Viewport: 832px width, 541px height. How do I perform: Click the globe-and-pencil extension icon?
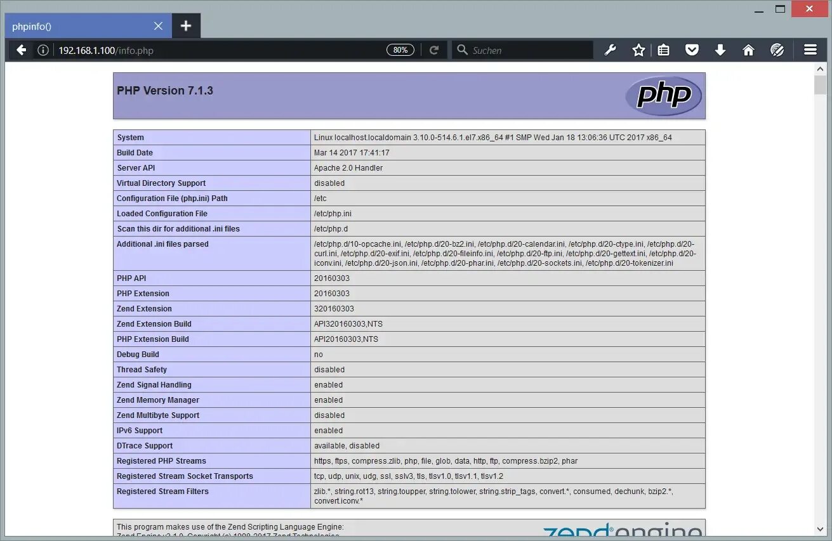coord(777,49)
